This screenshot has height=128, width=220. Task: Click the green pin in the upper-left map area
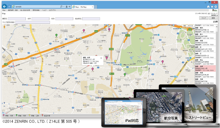coord(56,35)
